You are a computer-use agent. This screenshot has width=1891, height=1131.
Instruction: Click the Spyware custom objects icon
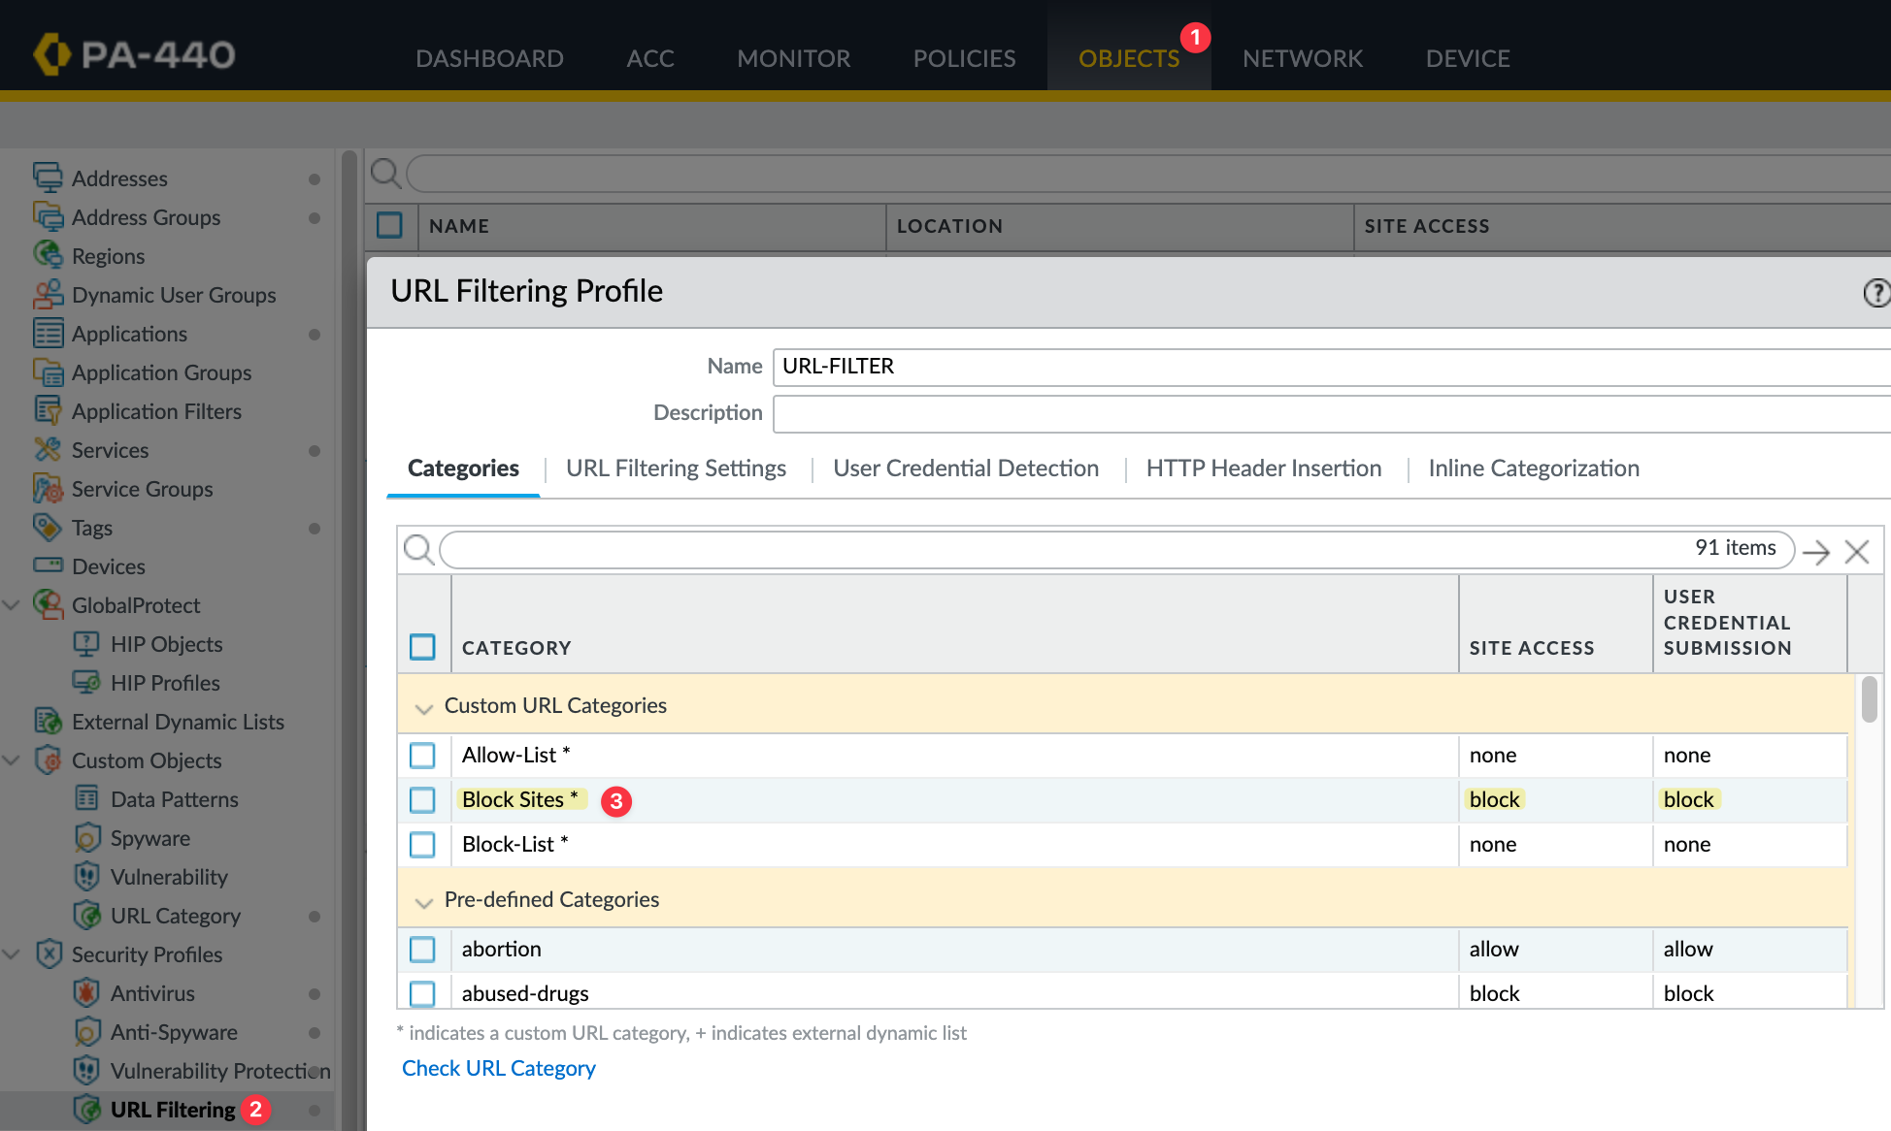[87, 837]
